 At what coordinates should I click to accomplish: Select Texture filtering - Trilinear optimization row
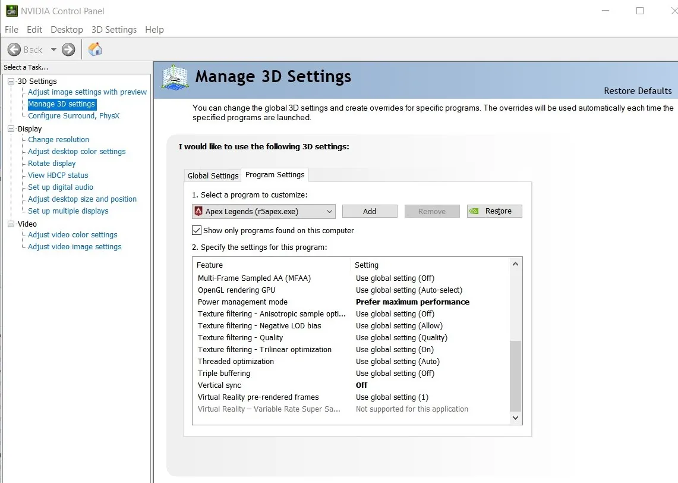(x=351, y=350)
